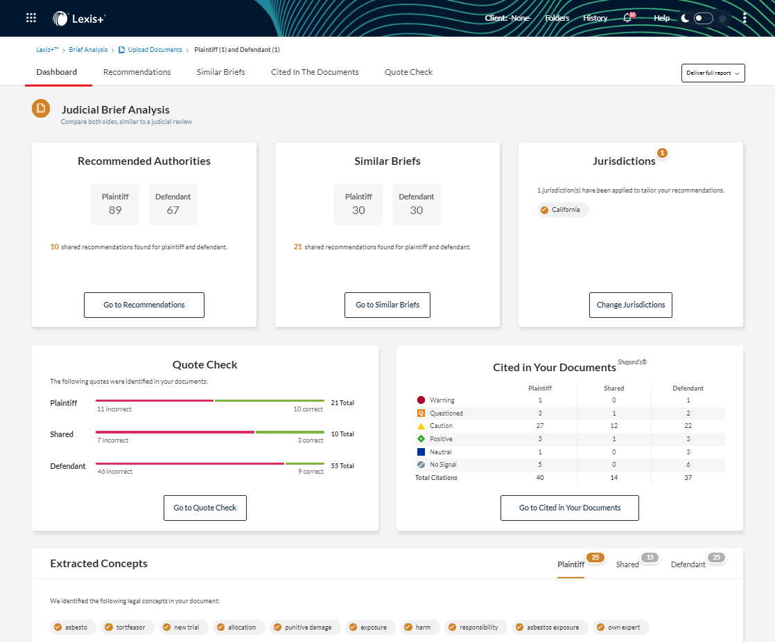Deselect the California jurisdiction chip

563,208
